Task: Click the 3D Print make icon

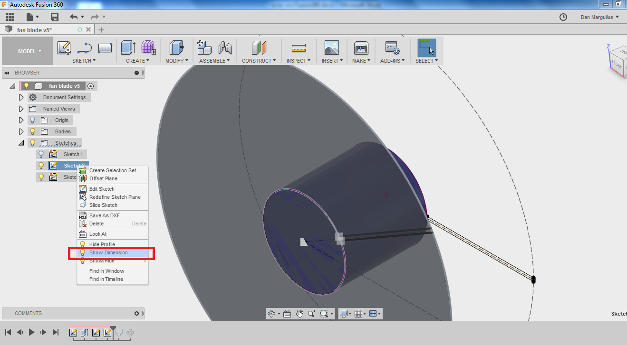Action: [361, 48]
